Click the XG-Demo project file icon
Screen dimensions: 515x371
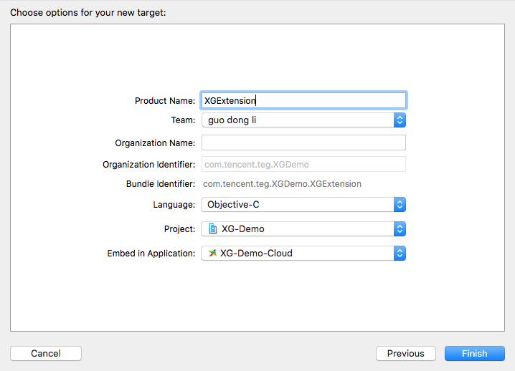[x=213, y=229]
